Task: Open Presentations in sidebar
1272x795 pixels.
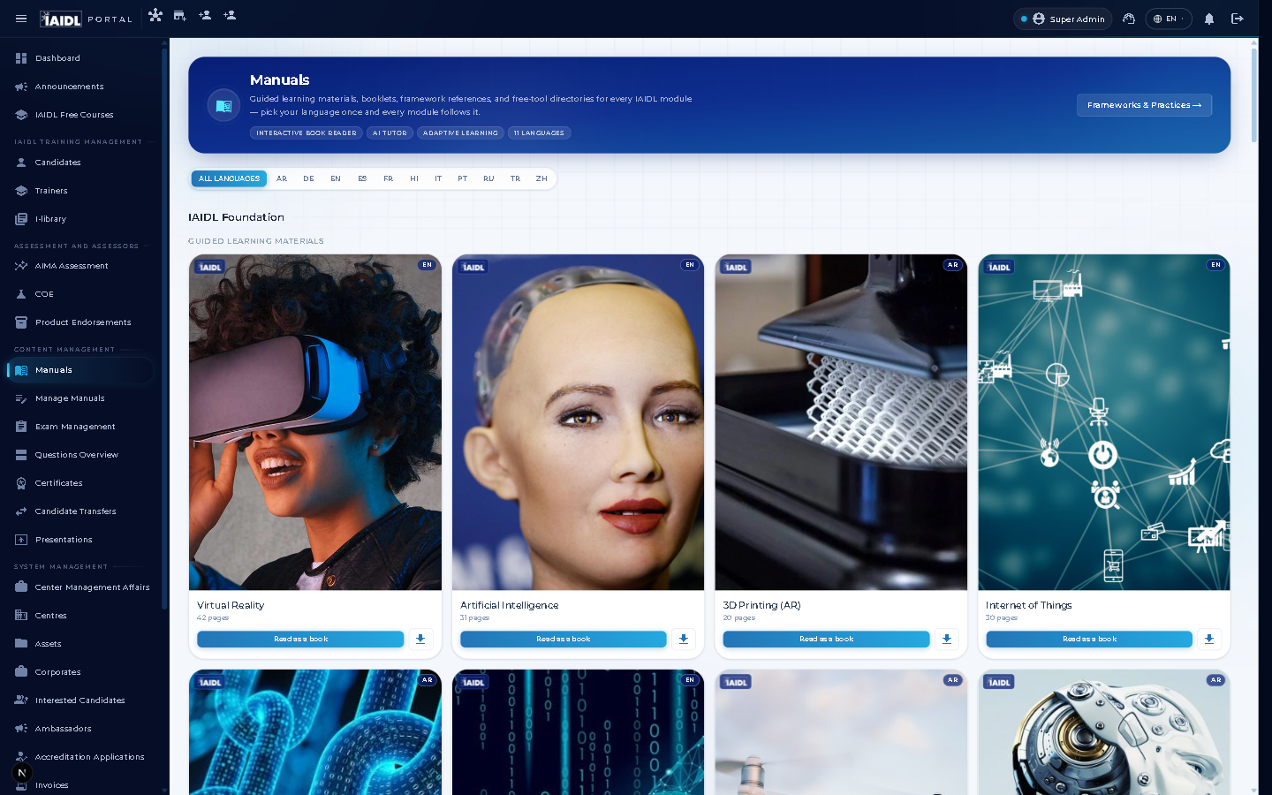Action: tap(79, 540)
